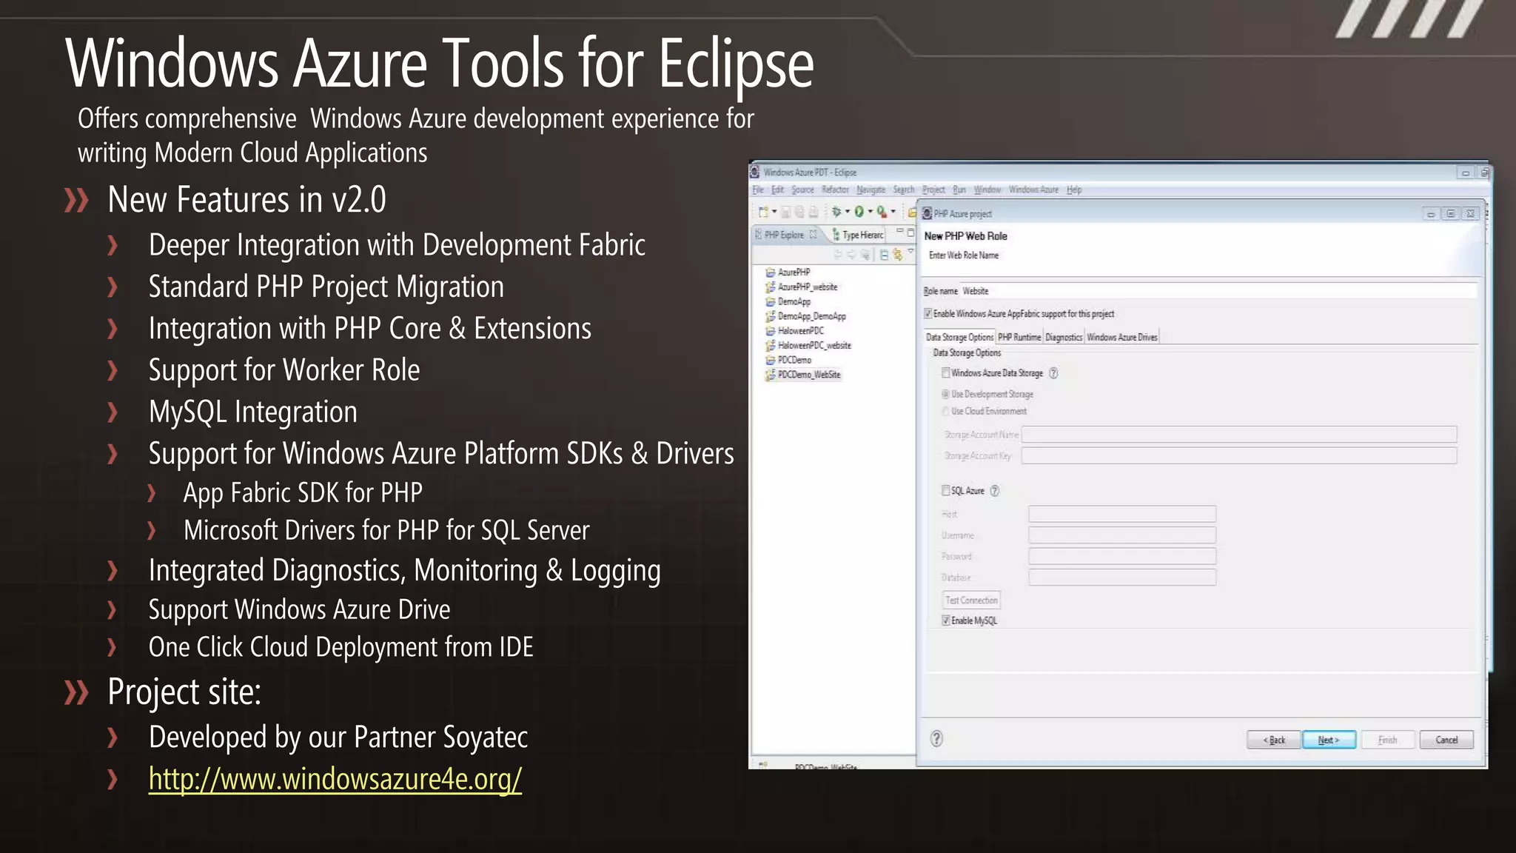Open dropdown arrow next to Debug icon
The height and width of the screenshot is (853, 1516).
[x=848, y=212]
